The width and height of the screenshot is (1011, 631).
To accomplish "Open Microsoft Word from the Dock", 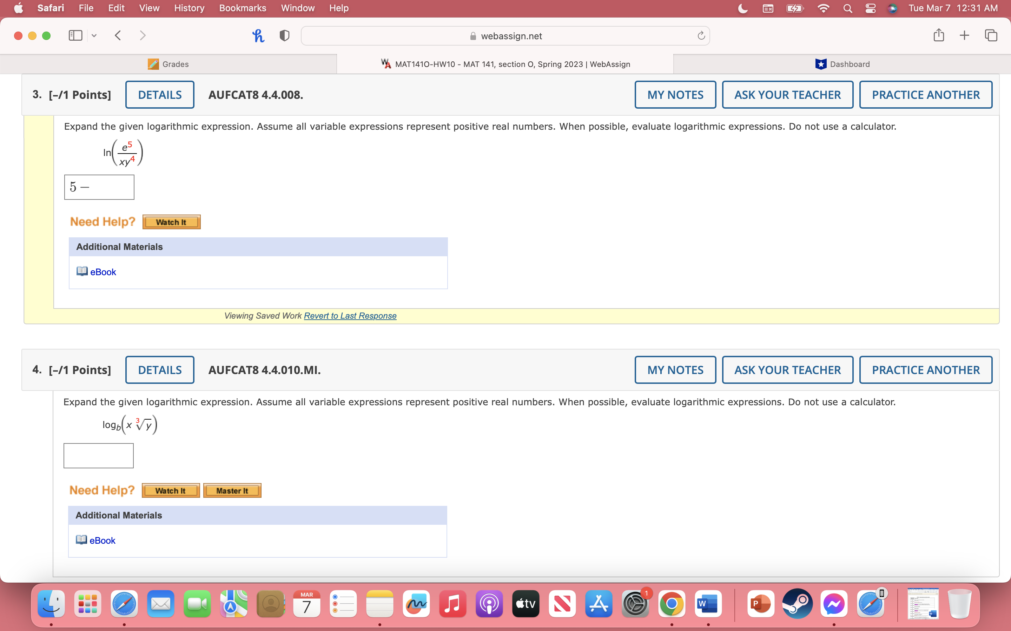I will 708,603.
